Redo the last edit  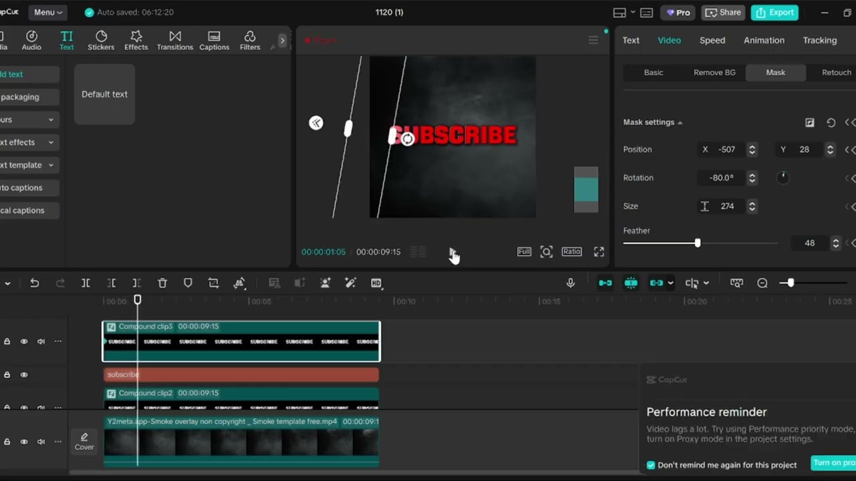point(60,283)
